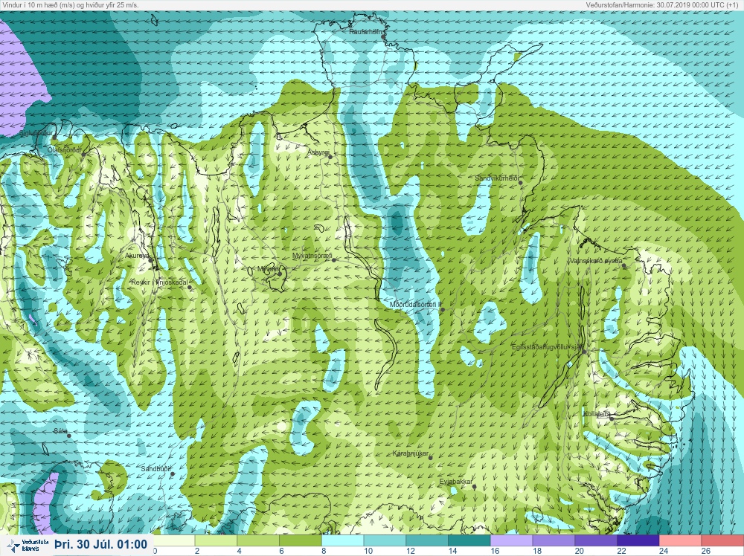Click the 'Kárahnjúkar' place label
The image size is (744, 556).
coord(411,453)
